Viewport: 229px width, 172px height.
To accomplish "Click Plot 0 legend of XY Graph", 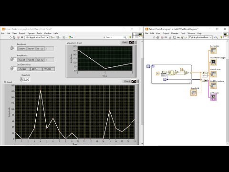I will (x=127, y=81).
